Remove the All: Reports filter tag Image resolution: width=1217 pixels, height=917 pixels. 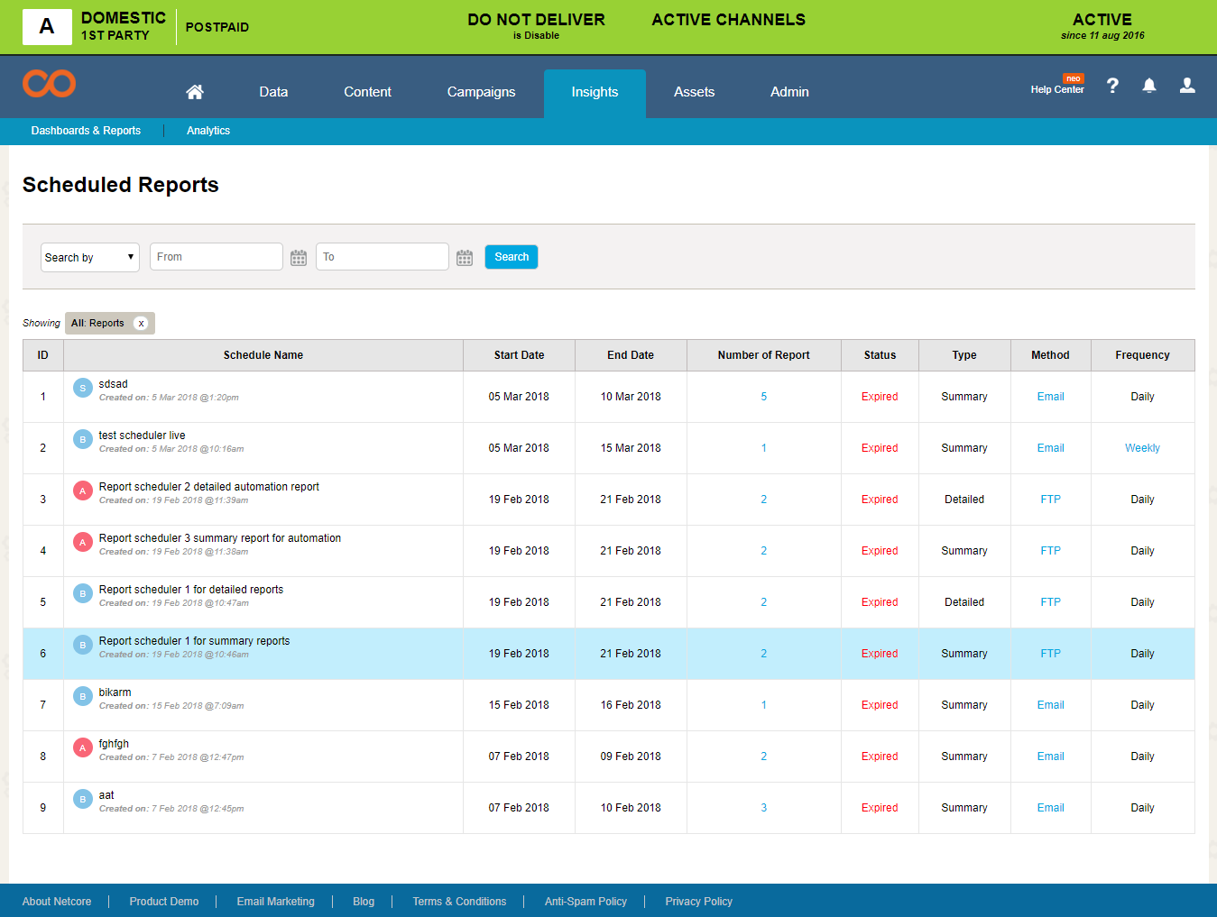(x=141, y=324)
